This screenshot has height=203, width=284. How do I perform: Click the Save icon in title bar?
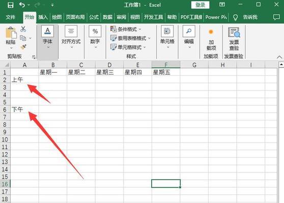(10, 5)
